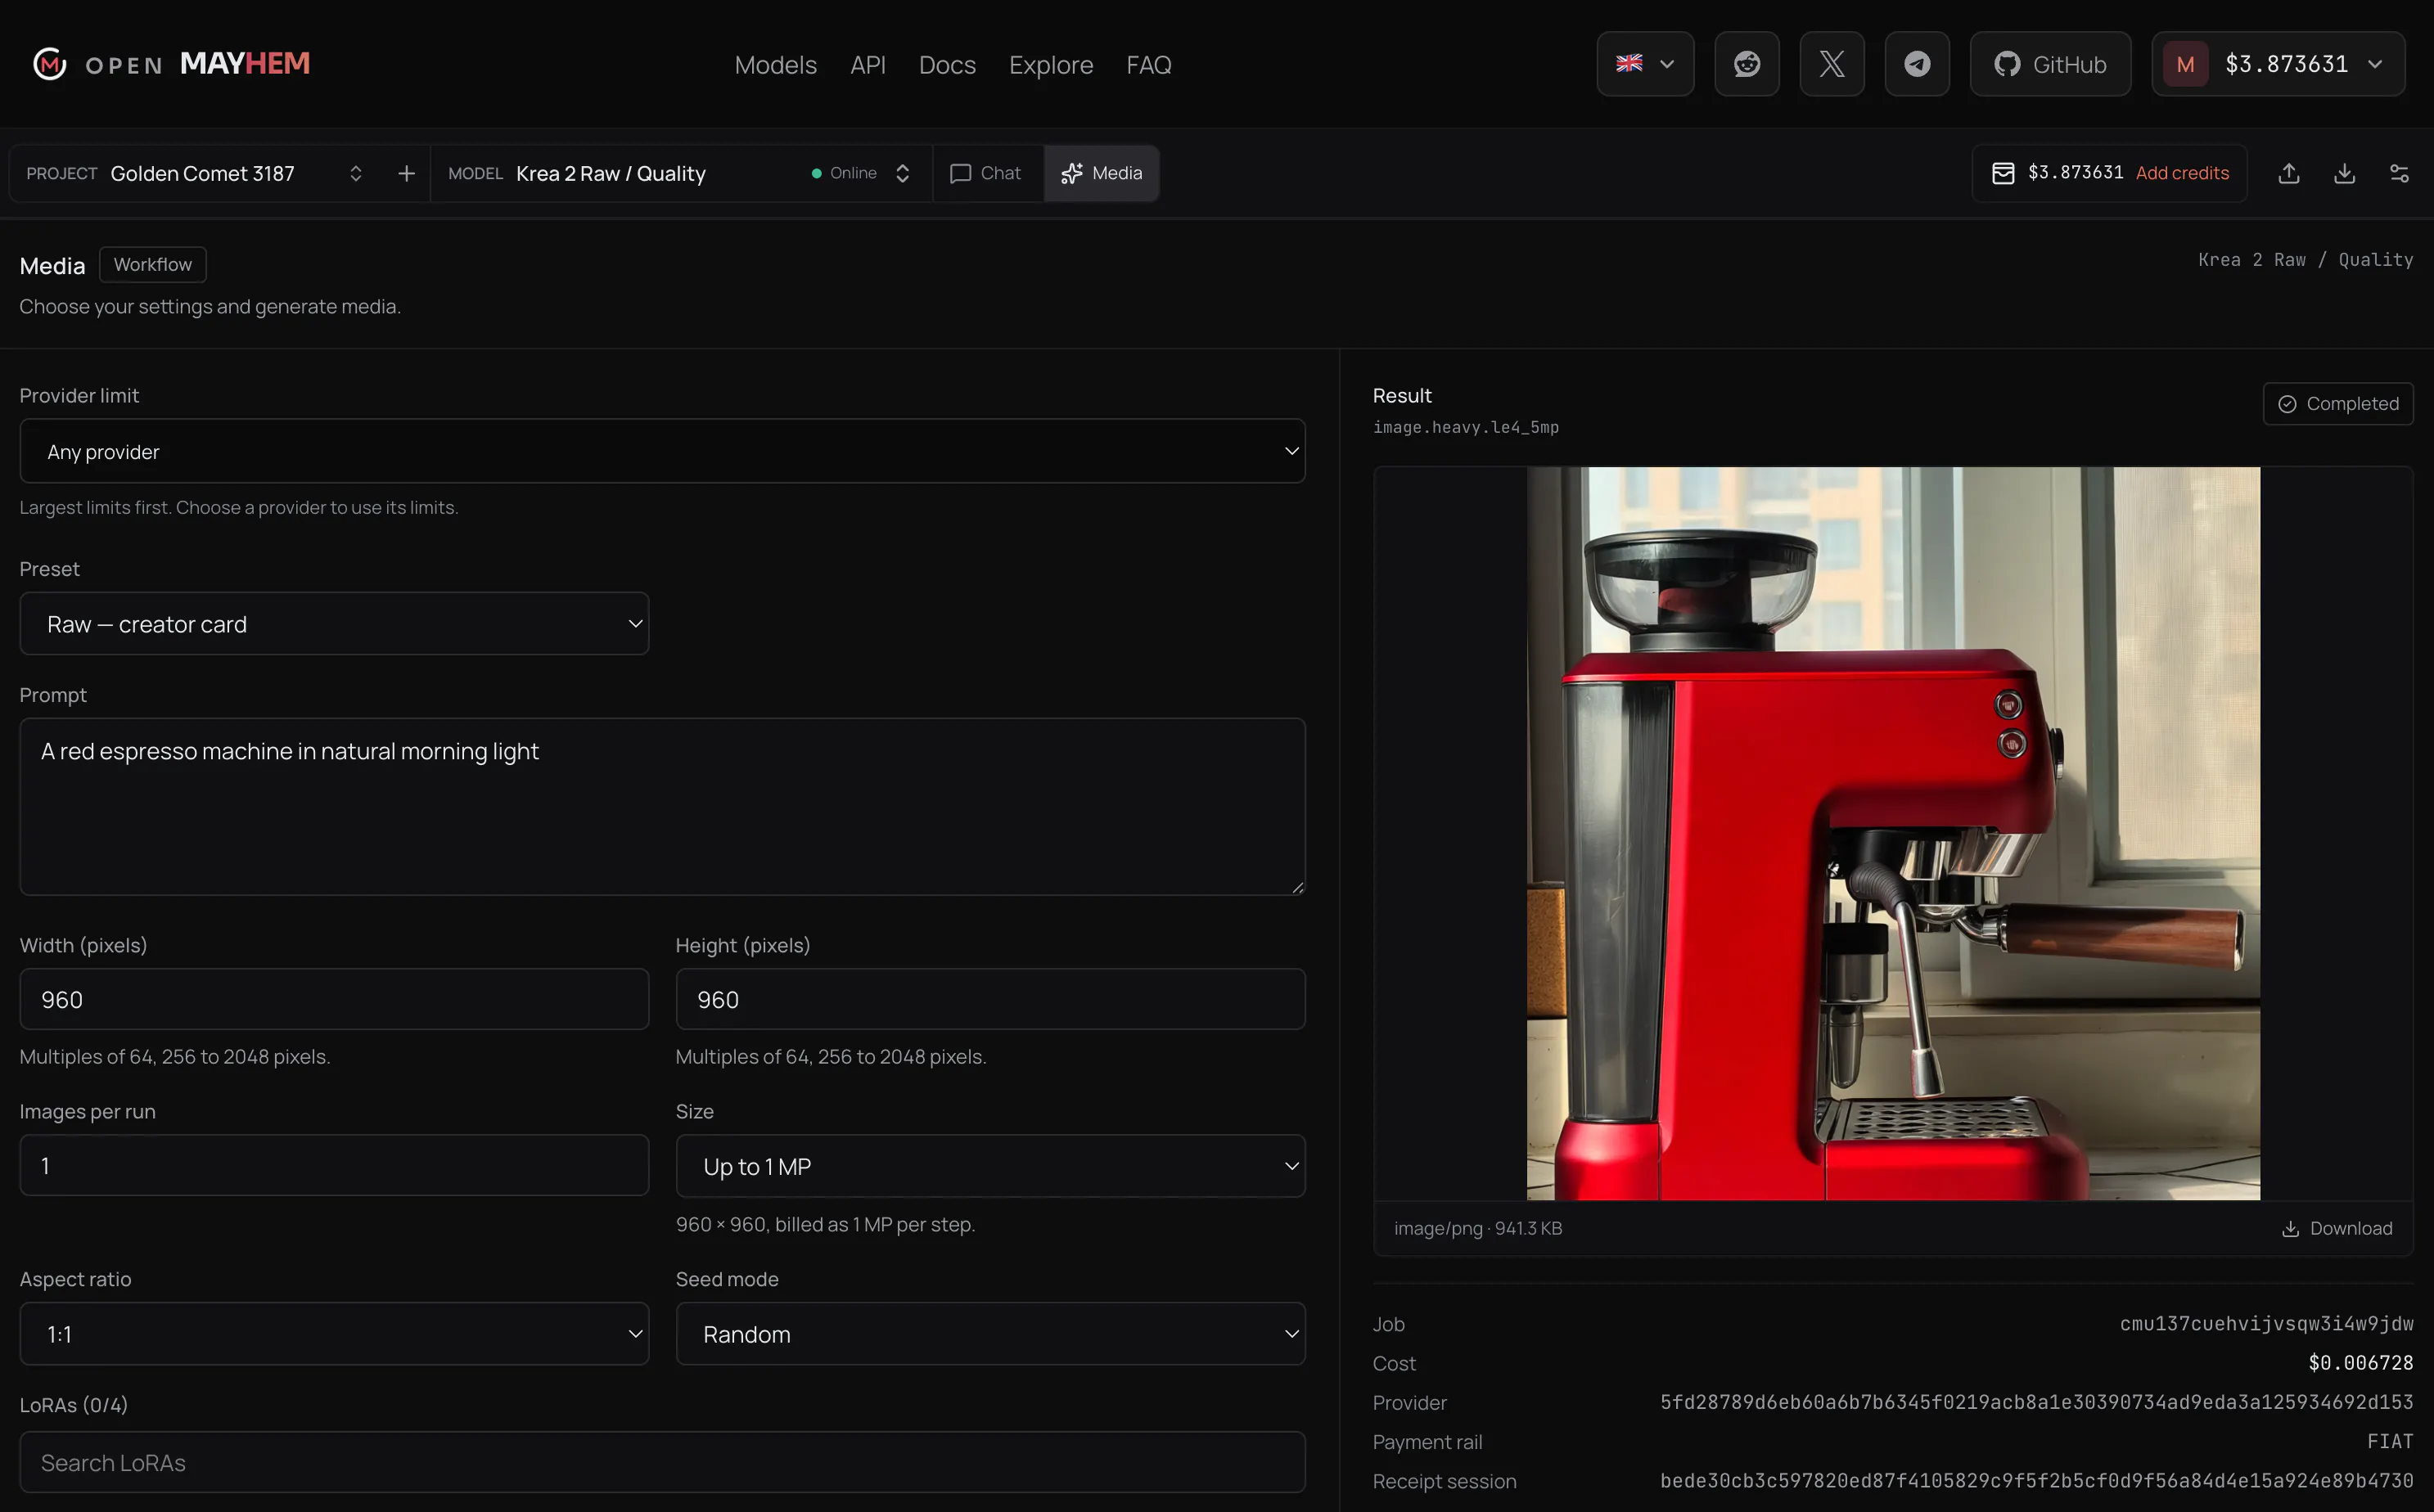Click Add credits link
2434x1512 pixels.
click(2182, 173)
